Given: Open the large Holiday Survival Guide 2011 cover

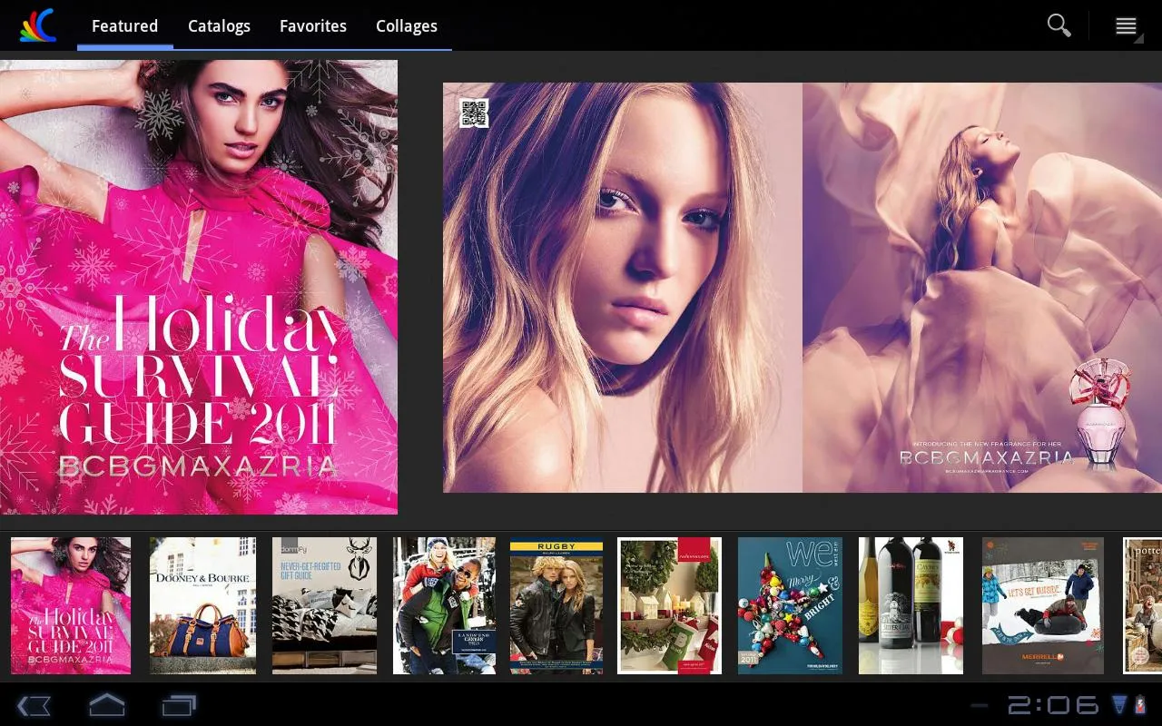Looking at the screenshot, I should coord(199,287).
